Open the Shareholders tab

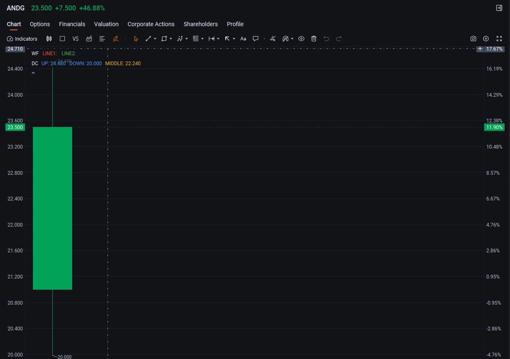coord(201,24)
